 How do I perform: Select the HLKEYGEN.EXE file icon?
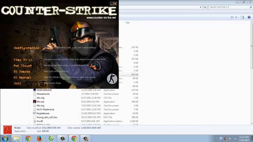click(x=34, y=90)
